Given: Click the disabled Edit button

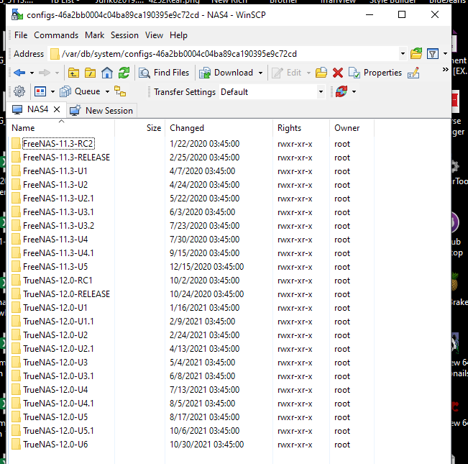Looking at the screenshot, I should (287, 73).
